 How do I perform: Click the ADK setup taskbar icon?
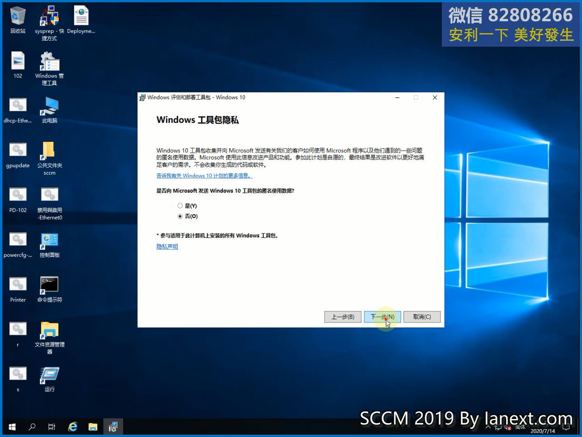[113, 427]
